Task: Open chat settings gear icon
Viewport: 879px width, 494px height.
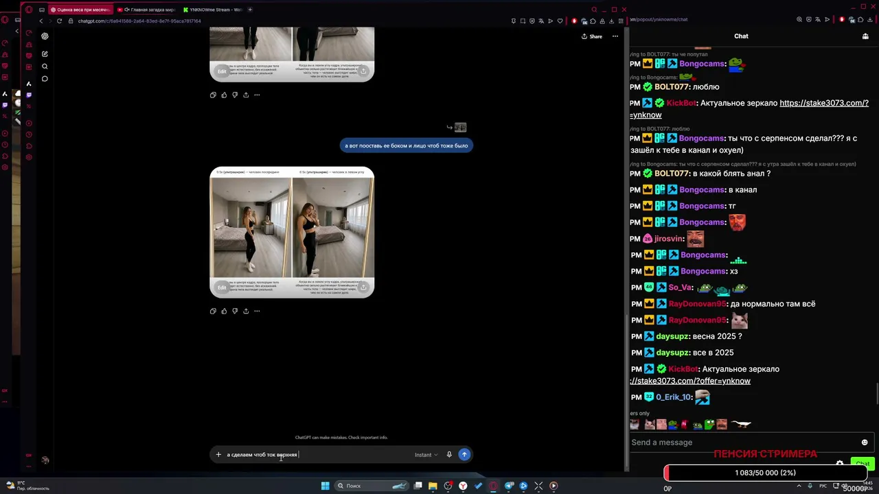Action: pyautogui.click(x=840, y=464)
